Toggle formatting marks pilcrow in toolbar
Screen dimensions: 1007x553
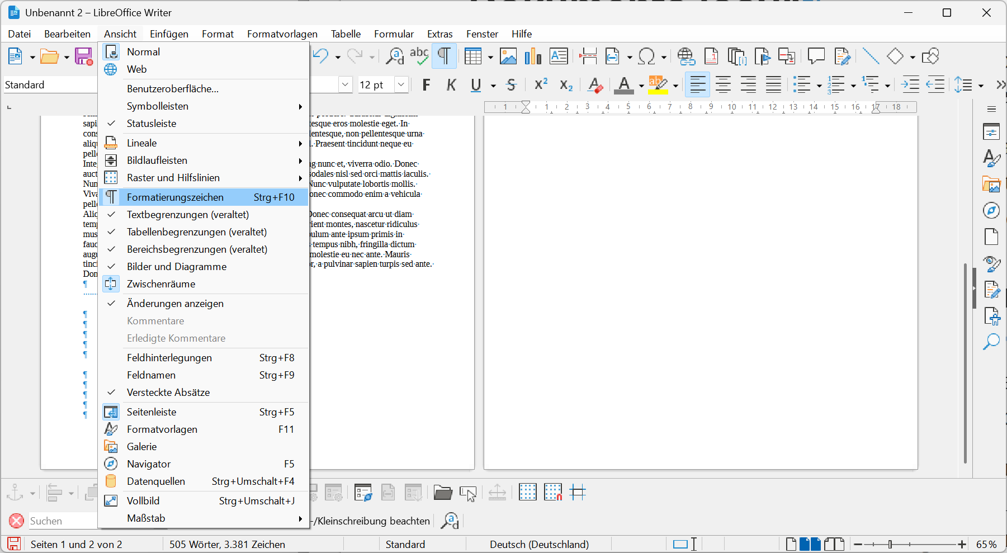pos(444,56)
